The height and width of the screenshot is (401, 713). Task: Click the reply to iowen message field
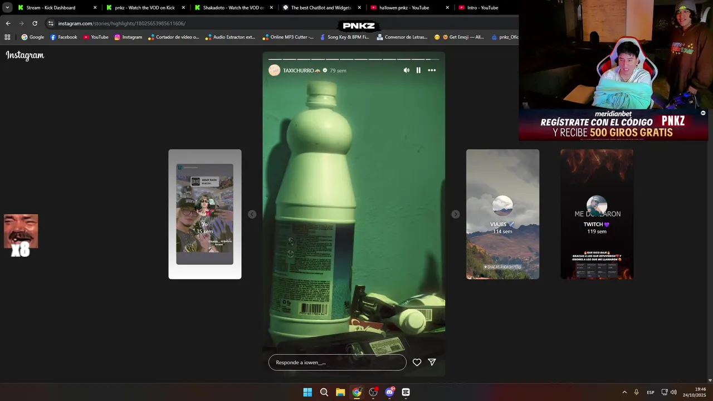pyautogui.click(x=338, y=362)
